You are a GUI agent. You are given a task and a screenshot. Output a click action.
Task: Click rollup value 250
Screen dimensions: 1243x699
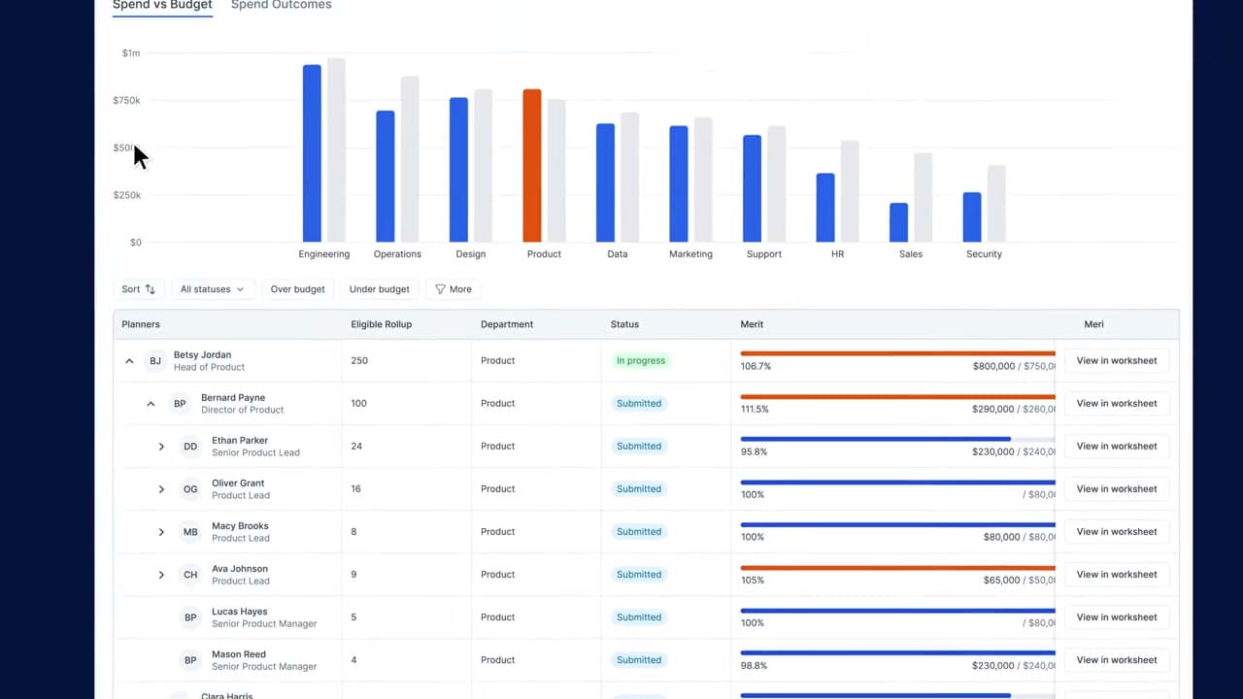coord(359,361)
